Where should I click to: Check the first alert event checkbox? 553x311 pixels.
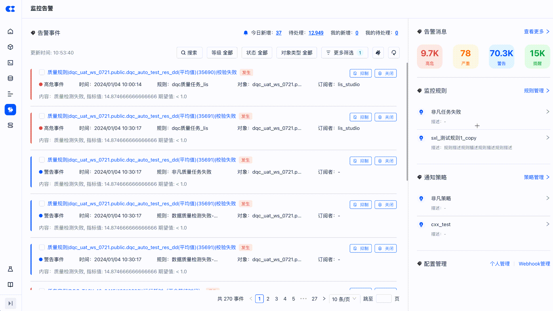(42, 72)
